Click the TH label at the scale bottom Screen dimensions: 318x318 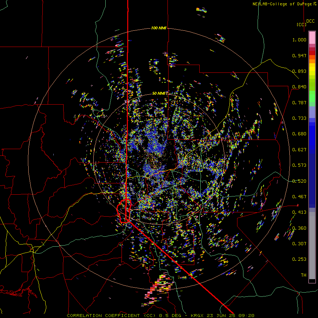tap(304, 275)
